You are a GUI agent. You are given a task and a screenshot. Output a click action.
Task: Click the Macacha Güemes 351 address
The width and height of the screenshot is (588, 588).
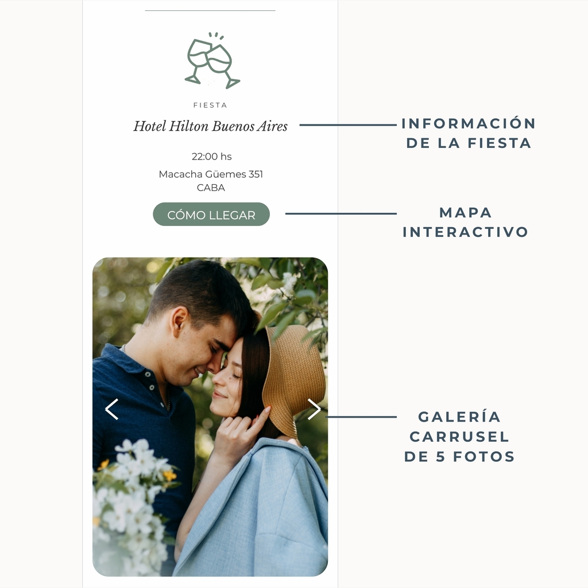pos(211,174)
